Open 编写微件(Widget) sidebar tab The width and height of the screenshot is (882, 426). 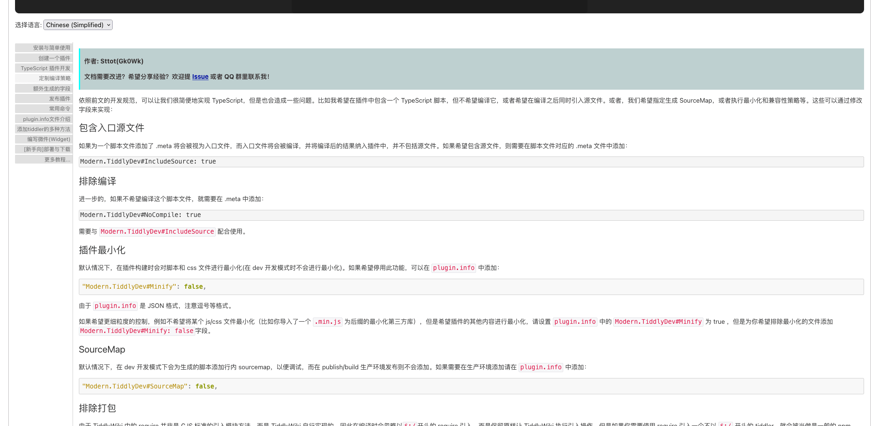coord(44,139)
